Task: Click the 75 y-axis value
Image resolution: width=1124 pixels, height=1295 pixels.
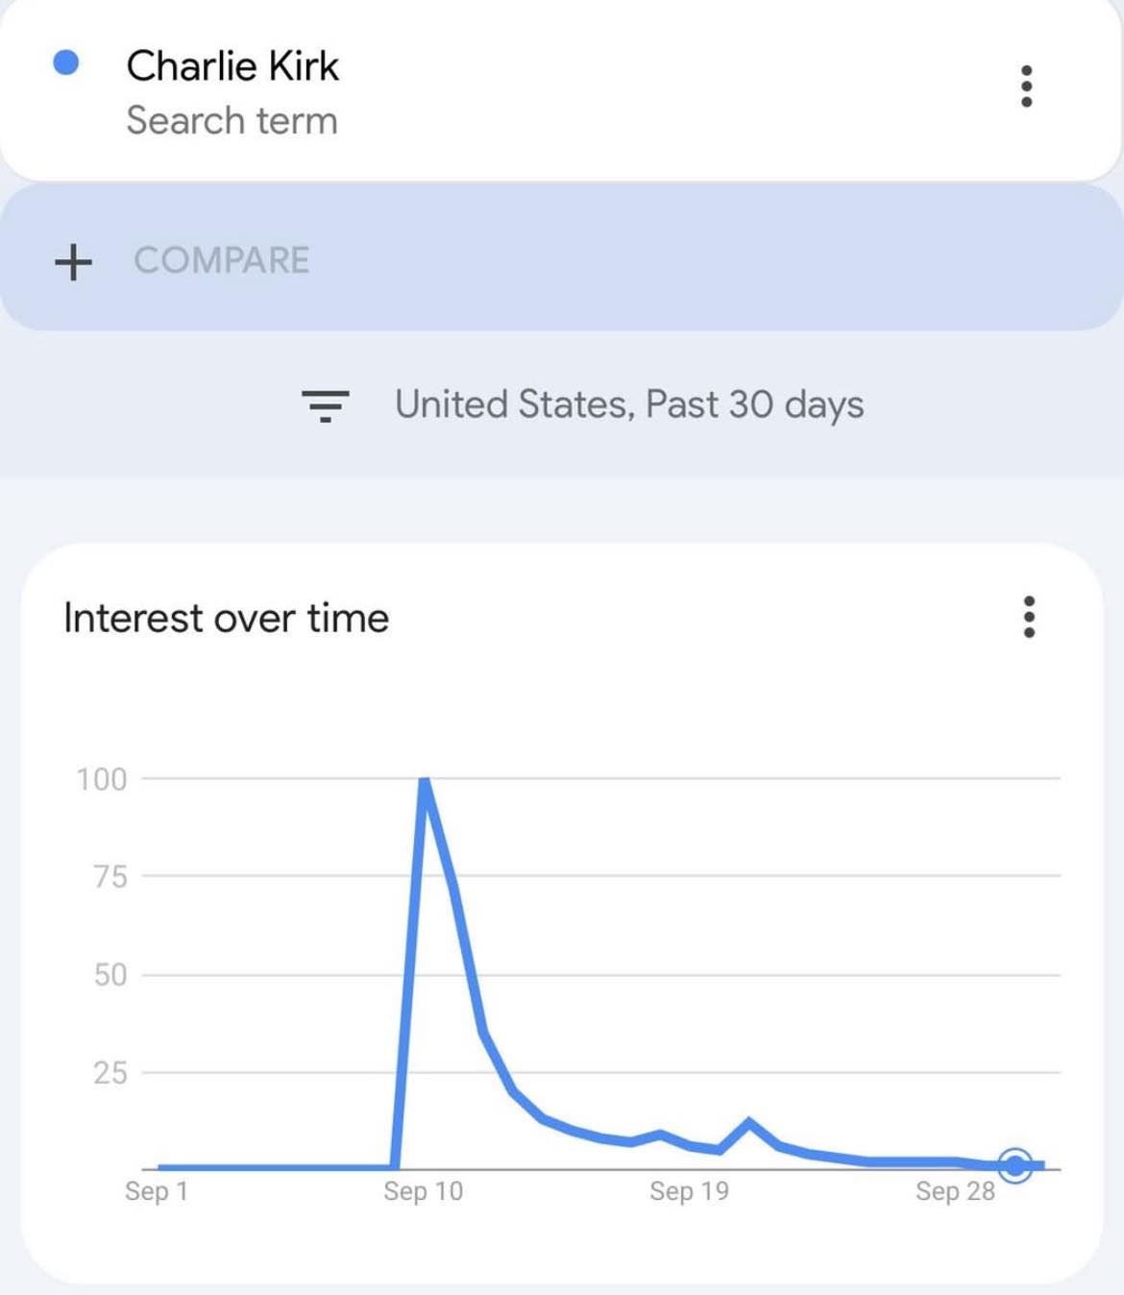Action: click(x=110, y=876)
